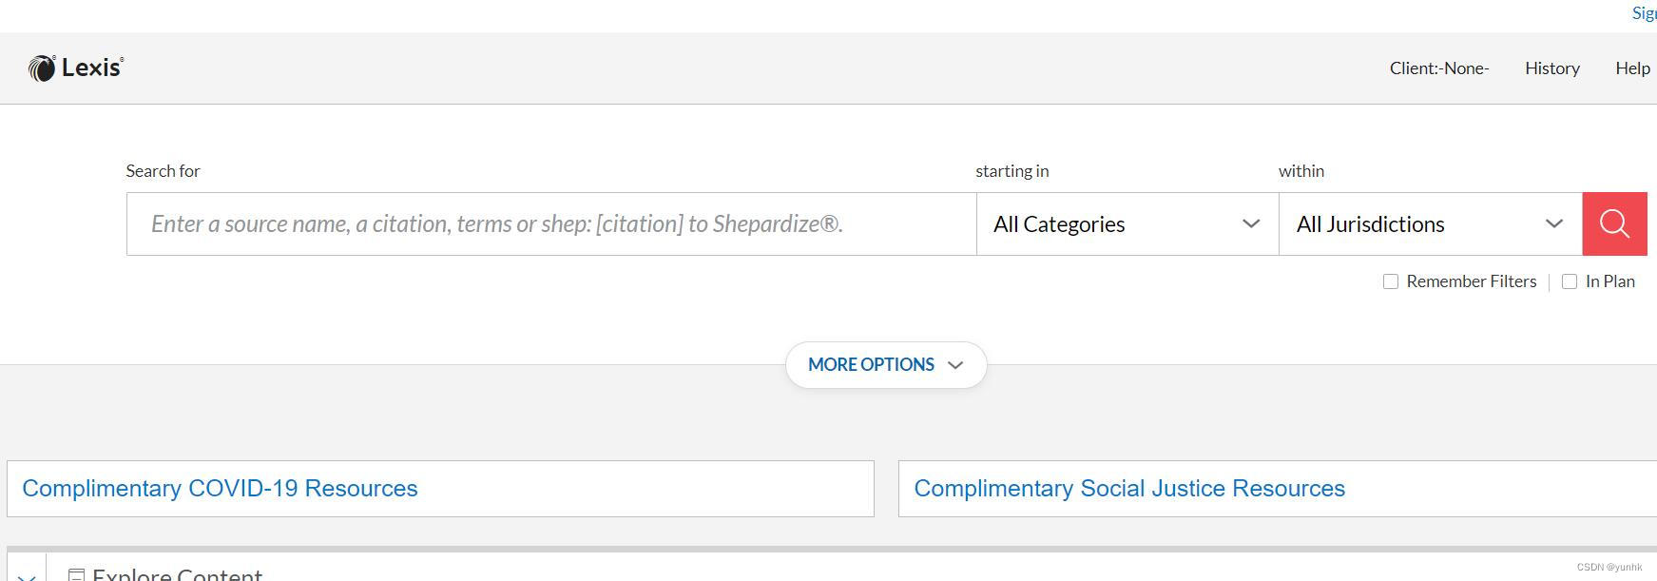Open the All Jurisdictions dropdown

pyautogui.click(x=1429, y=223)
